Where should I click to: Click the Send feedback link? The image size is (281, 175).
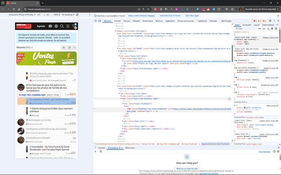point(265,152)
